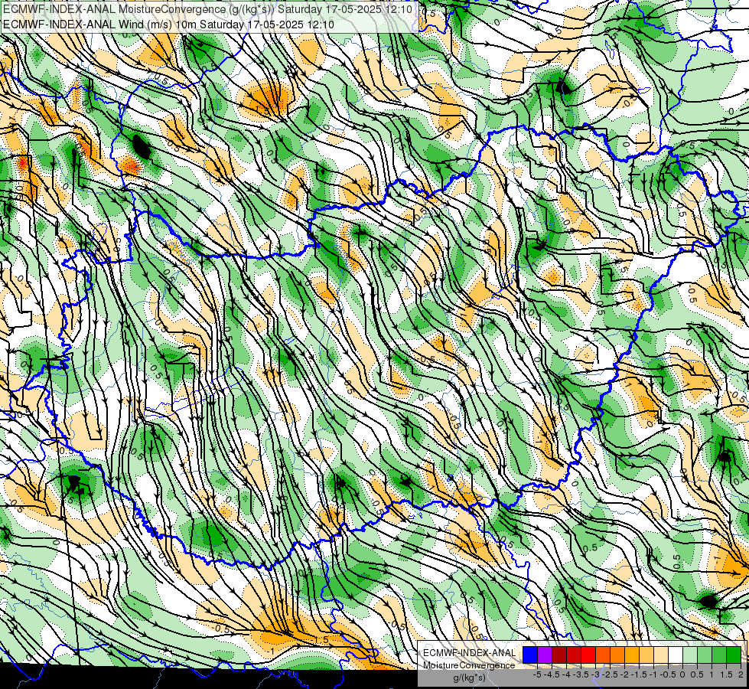
Task: Select the darkest green swatch in the legend
Action: [x=734, y=655]
